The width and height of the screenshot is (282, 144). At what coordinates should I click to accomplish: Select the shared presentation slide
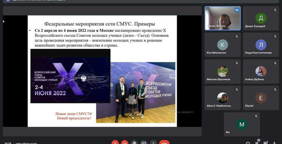tap(102, 71)
